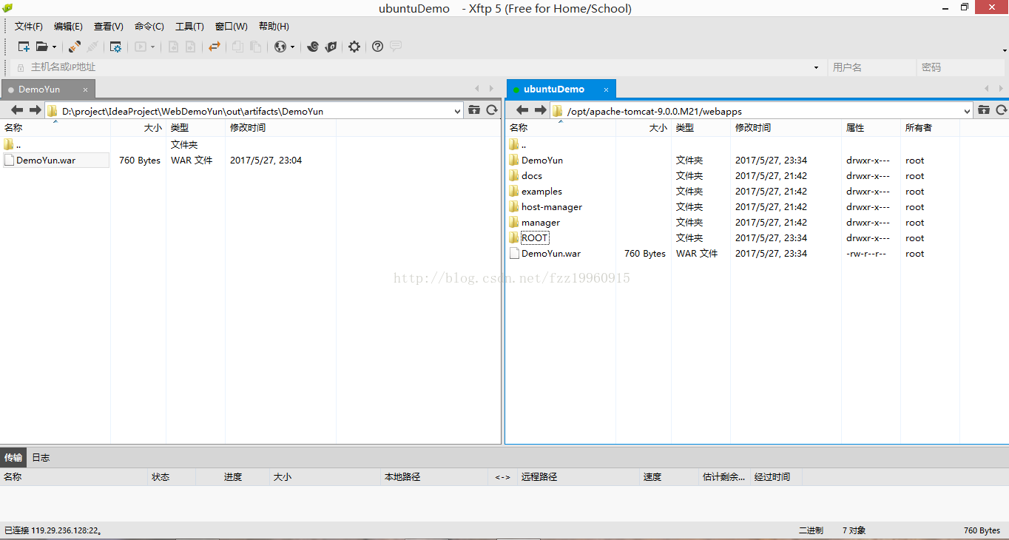
Task: Click the Reconnect plug icon
Action: tap(75, 47)
